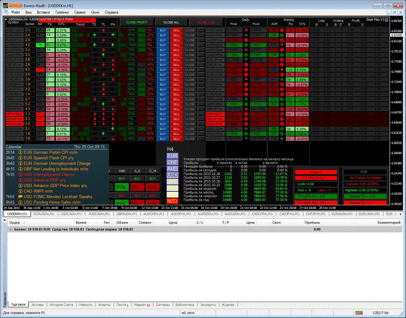Click the red TS down arrow in EURAUDm row
406x318 pixels.
(x=95, y=70)
